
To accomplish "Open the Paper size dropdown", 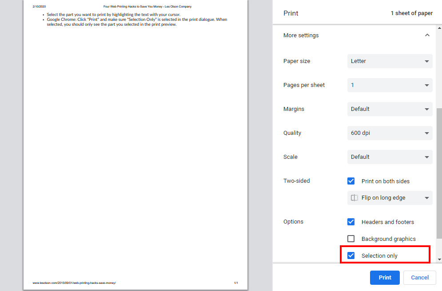I will pos(390,61).
